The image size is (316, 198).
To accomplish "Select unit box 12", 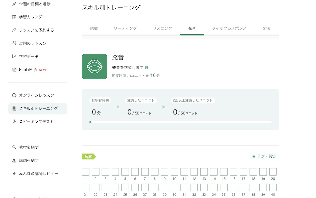I will coord(194,172).
